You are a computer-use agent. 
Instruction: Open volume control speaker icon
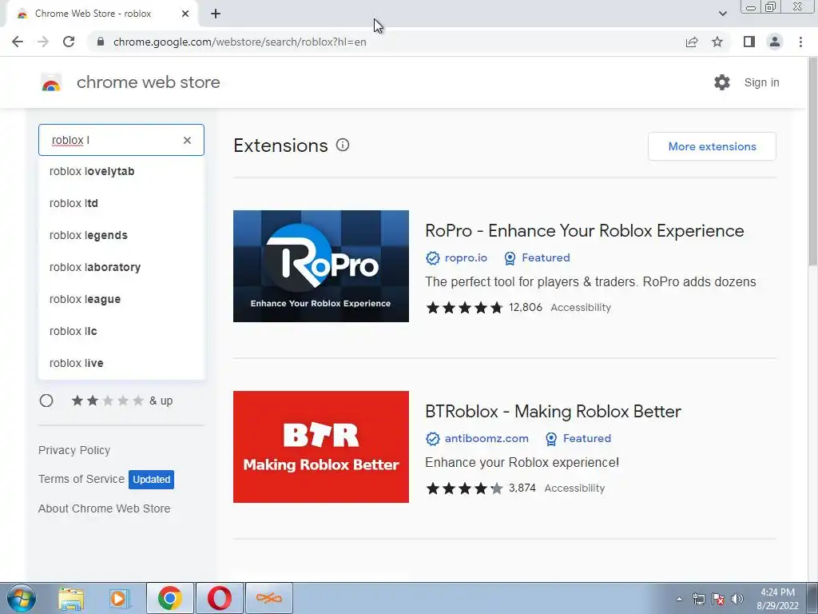click(737, 599)
